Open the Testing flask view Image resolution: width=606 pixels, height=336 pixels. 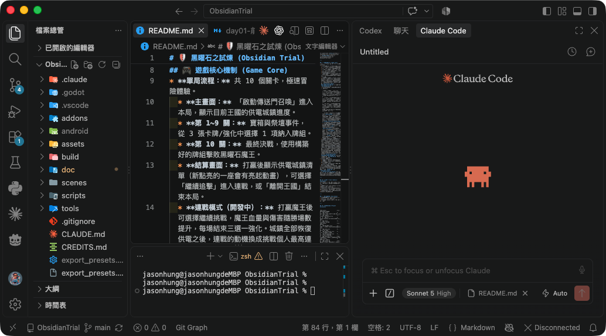[15, 163]
